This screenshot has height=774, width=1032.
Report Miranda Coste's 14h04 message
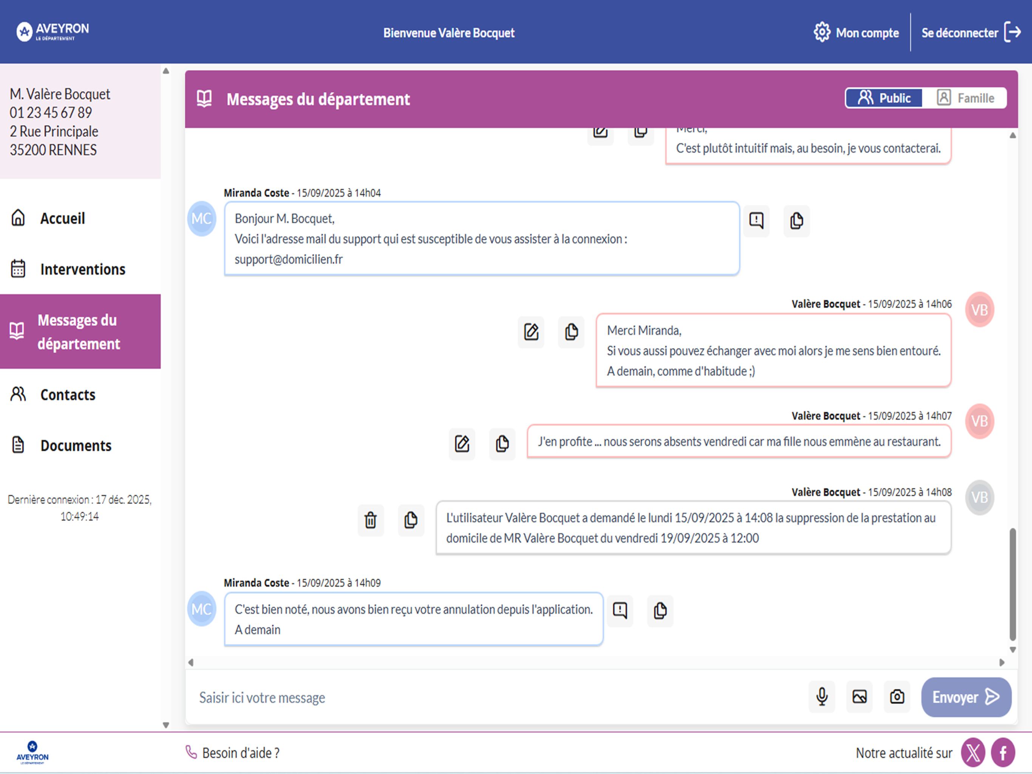(756, 220)
